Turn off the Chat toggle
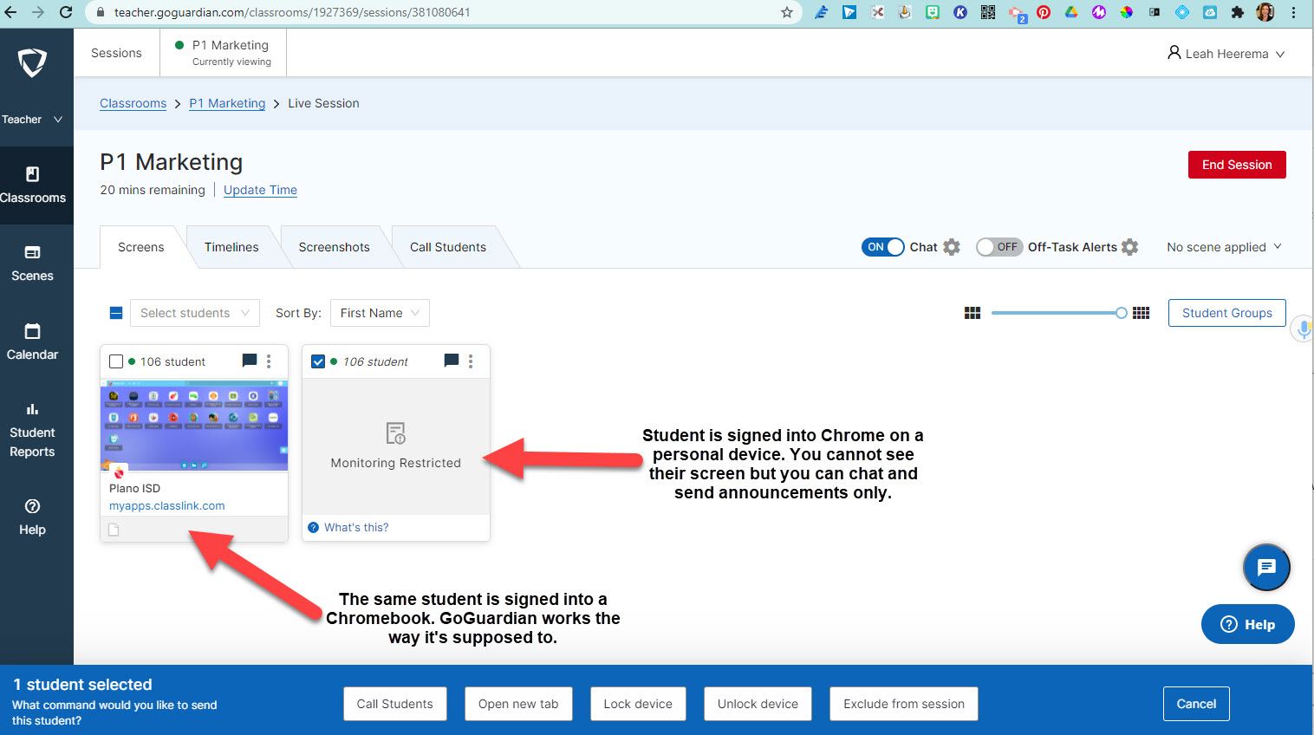1314x735 pixels. [x=882, y=247]
